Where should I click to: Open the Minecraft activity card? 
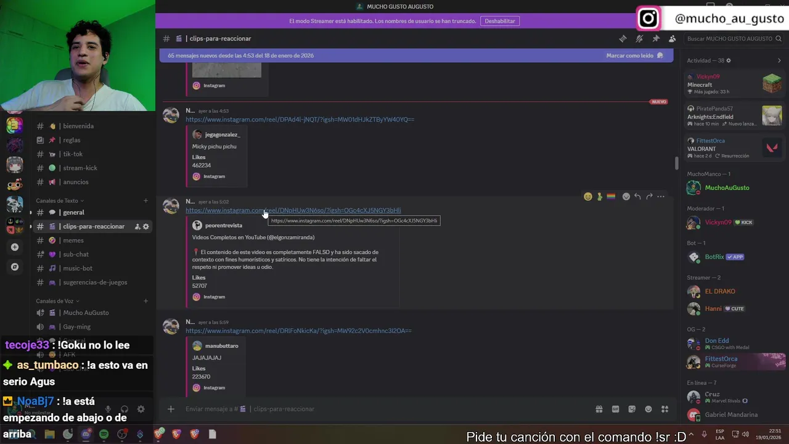click(734, 84)
